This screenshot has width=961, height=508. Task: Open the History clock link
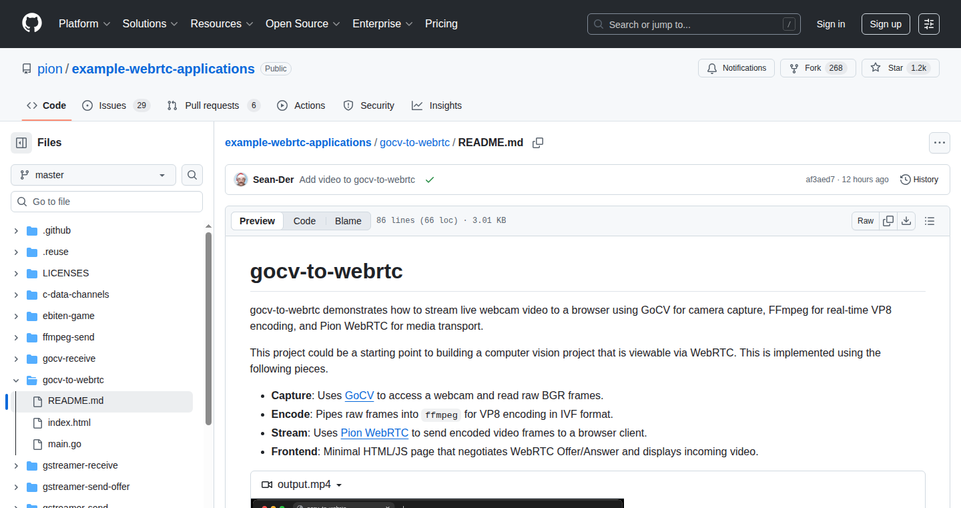tap(919, 180)
